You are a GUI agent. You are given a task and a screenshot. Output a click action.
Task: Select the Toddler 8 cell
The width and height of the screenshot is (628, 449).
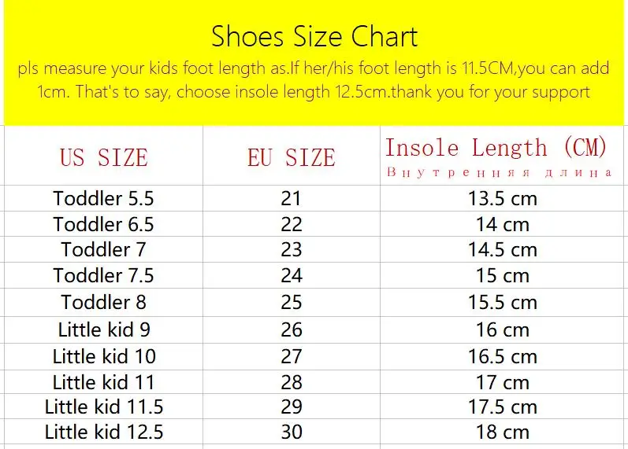tap(103, 302)
